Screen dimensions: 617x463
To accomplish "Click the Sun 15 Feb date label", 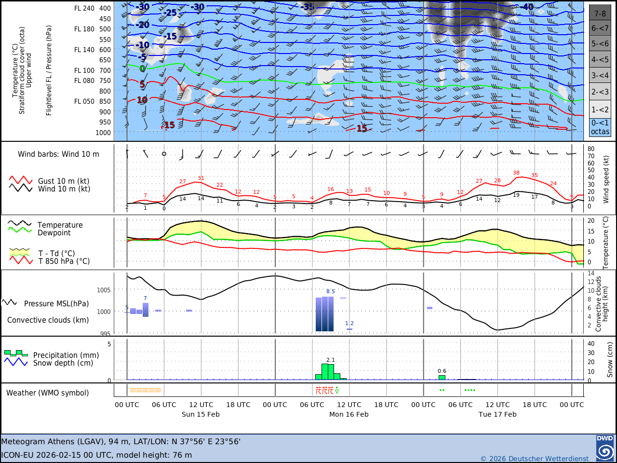I will tap(201, 414).
